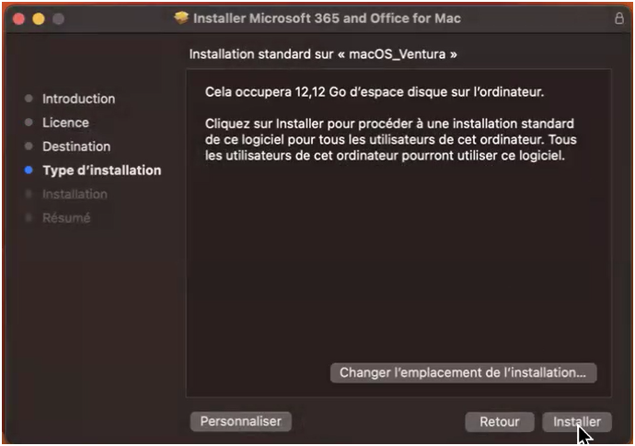The image size is (635, 446).
Task: Minimize the installer with the yellow button
Action: pos(39,18)
